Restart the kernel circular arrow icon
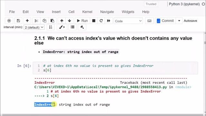The image size is (206, 116). [x=101, y=21]
